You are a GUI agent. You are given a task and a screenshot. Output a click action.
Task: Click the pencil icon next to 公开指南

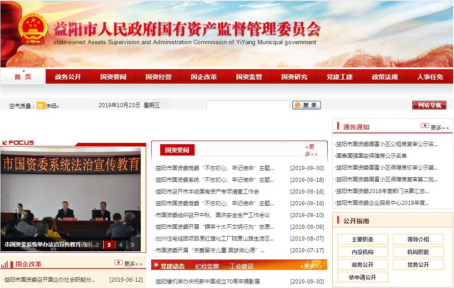(x=338, y=221)
